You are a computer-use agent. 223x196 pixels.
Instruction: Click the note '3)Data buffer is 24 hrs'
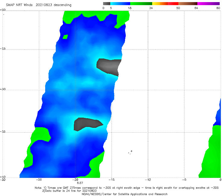point(69,191)
